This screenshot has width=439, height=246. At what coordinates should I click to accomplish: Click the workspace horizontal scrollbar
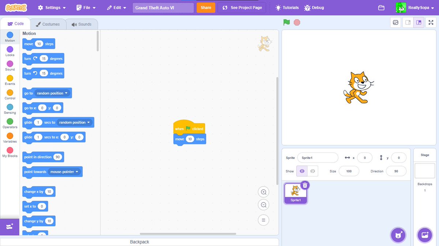(188, 234)
